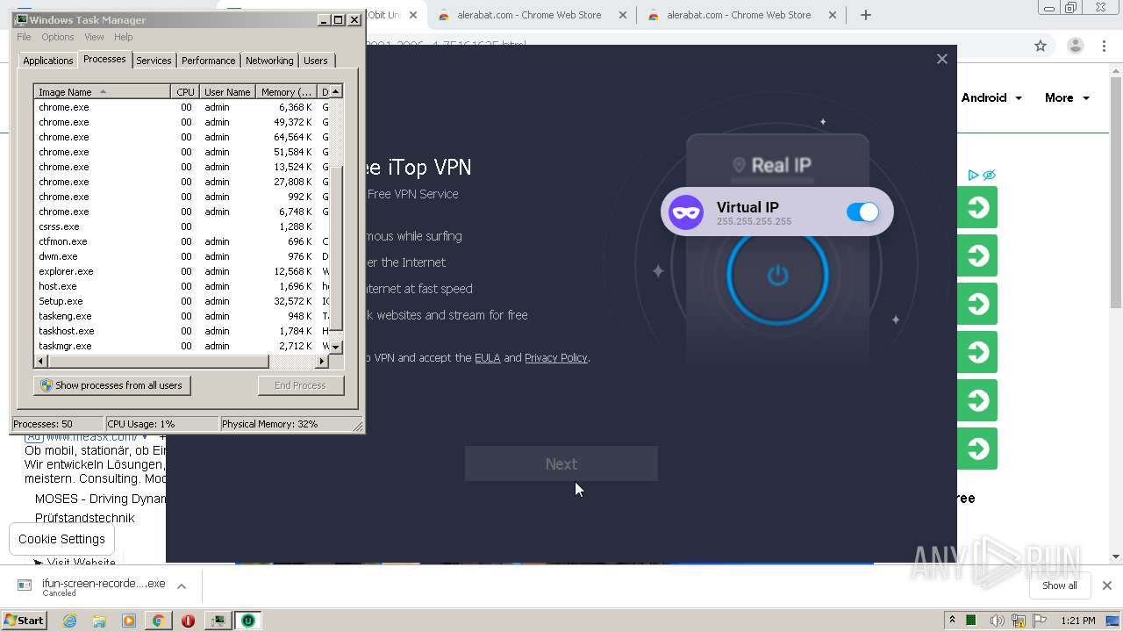Click last green arrow ad button
The width and height of the screenshot is (1123, 632).
click(977, 449)
